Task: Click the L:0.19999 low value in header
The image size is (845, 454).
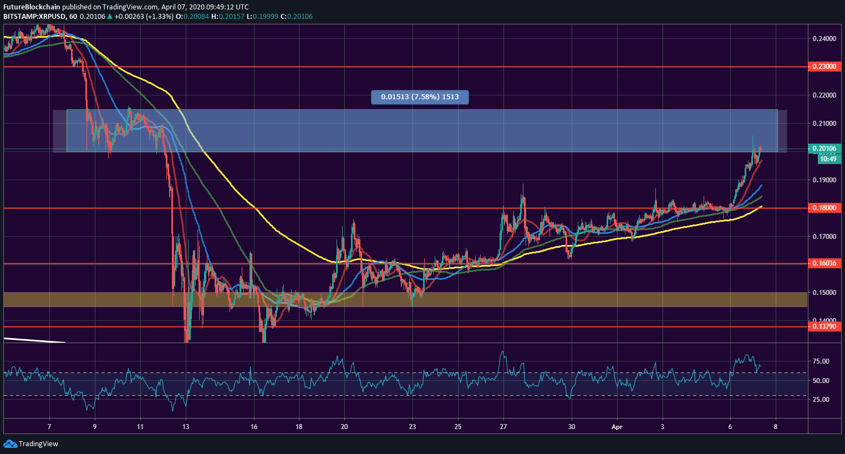Action: click(262, 16)
